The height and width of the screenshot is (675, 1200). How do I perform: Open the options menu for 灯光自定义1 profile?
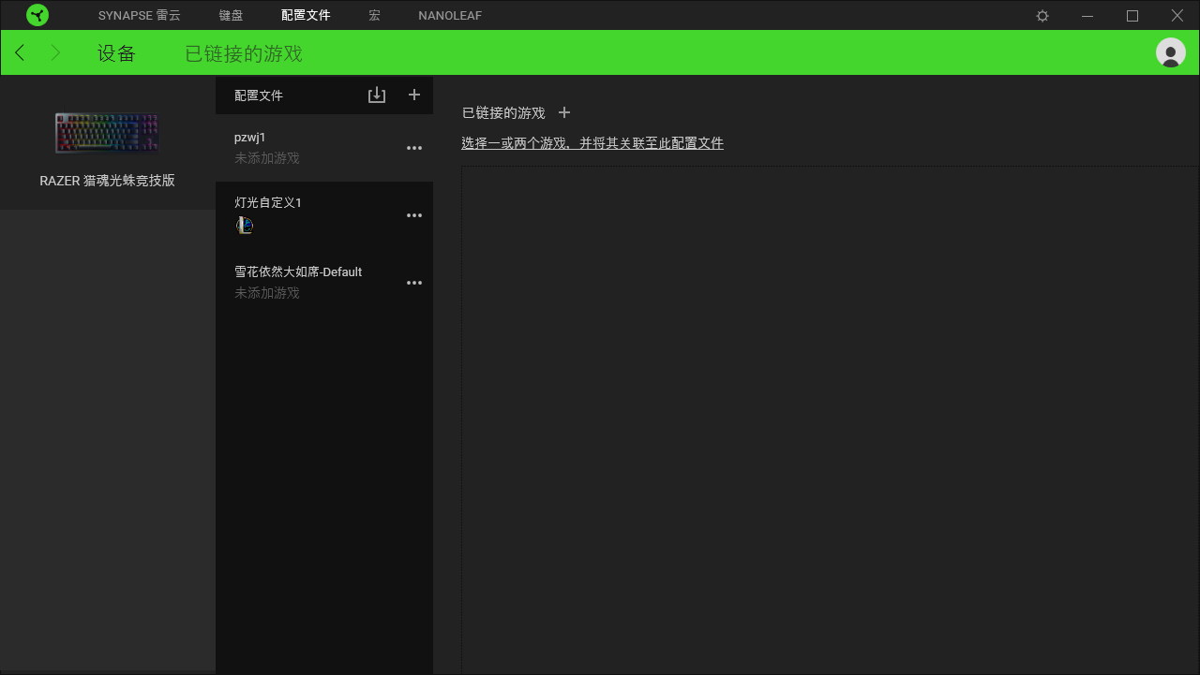(x=414, y=214)
